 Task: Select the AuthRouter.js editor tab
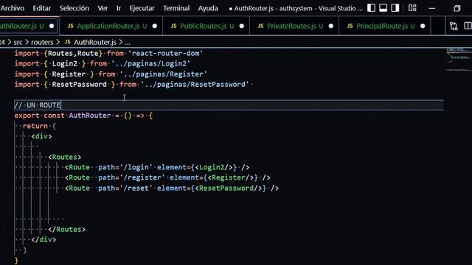click(x=29, y=26)
